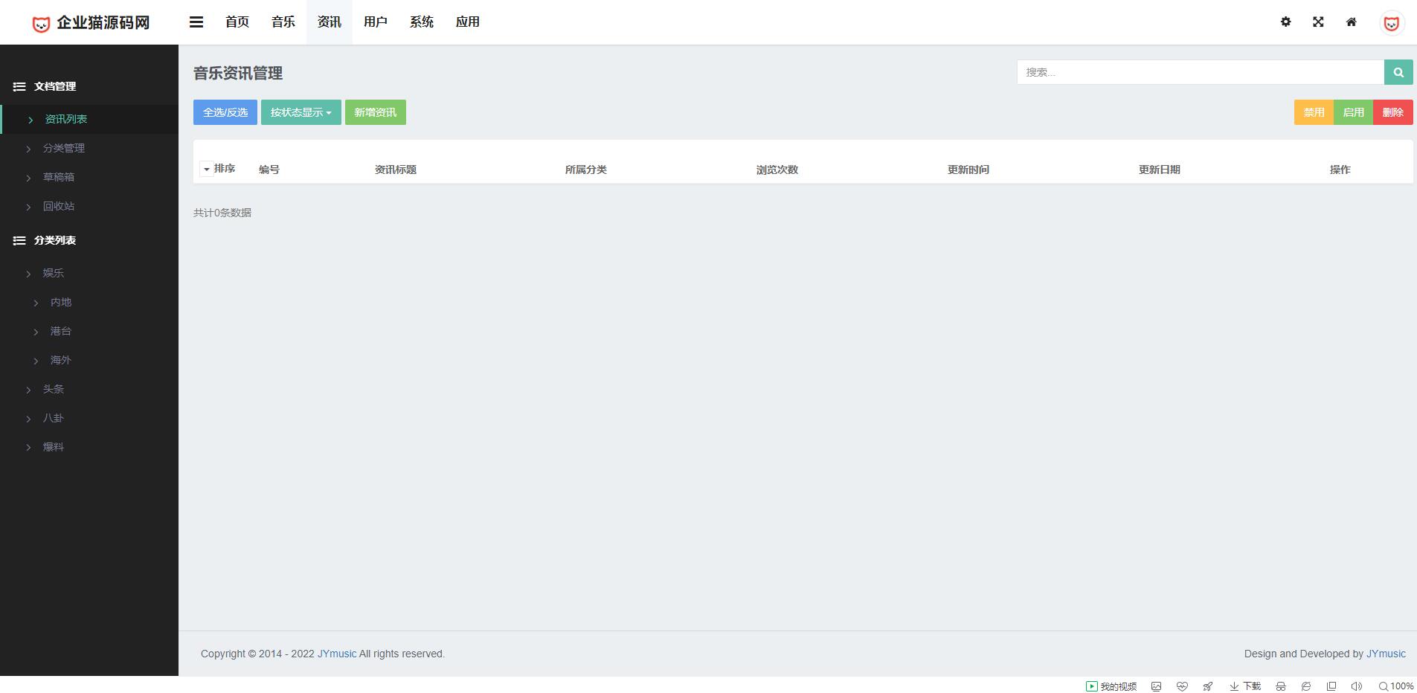Open 草稿箱 in the sidebar
Screen dimensions: 1417x693
[x=89, y=177]
